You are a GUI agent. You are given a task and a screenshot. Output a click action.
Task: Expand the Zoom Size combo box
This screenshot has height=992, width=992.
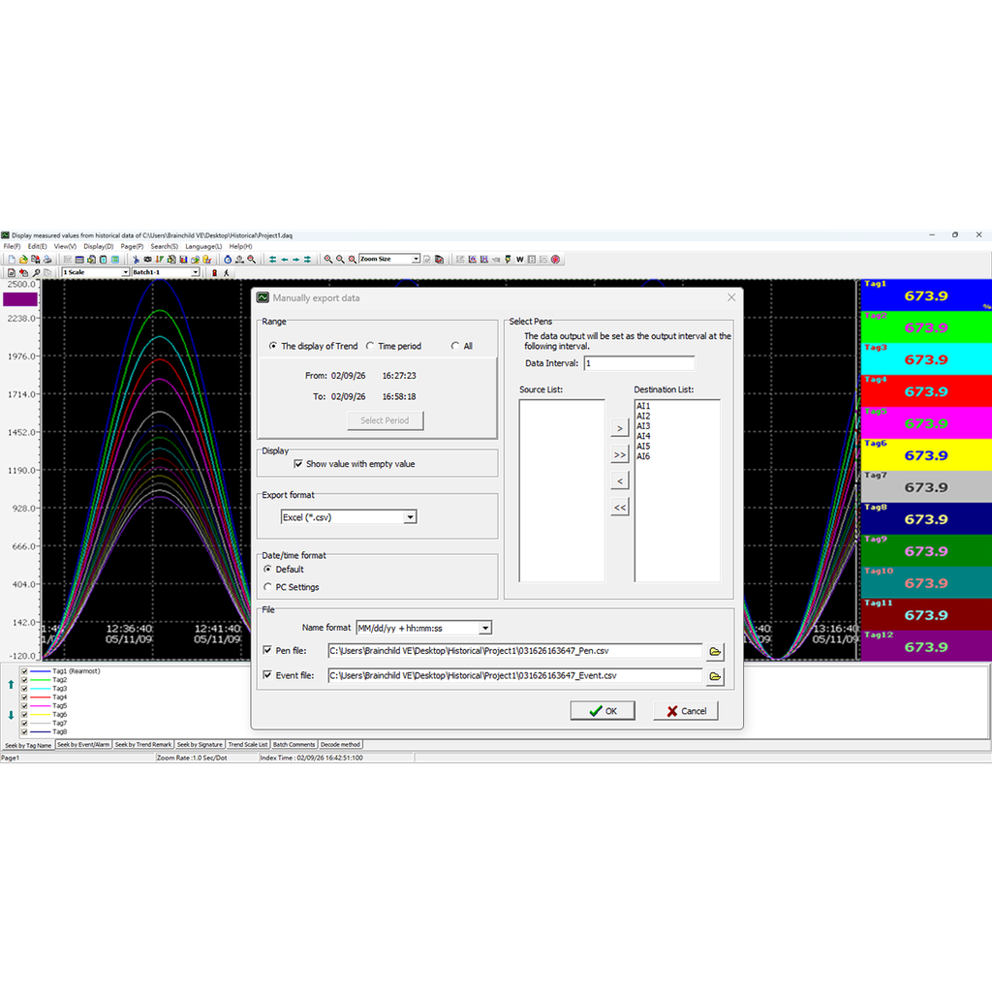[416, 259]
